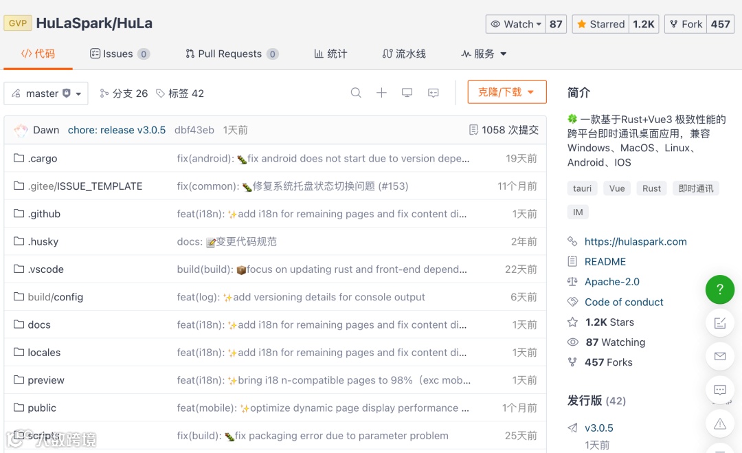This screenshot has width=742, height=453.
Task: Open the Watch dropdown
Action: [515, 24]
